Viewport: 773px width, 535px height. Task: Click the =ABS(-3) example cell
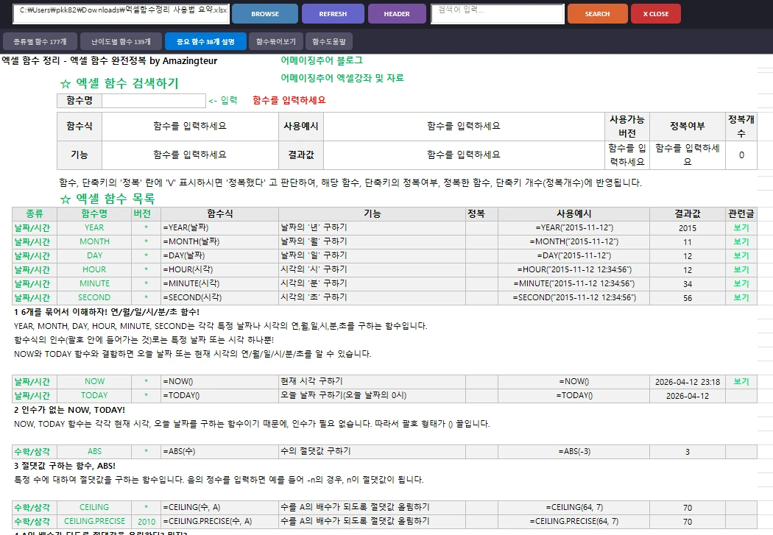573,451
